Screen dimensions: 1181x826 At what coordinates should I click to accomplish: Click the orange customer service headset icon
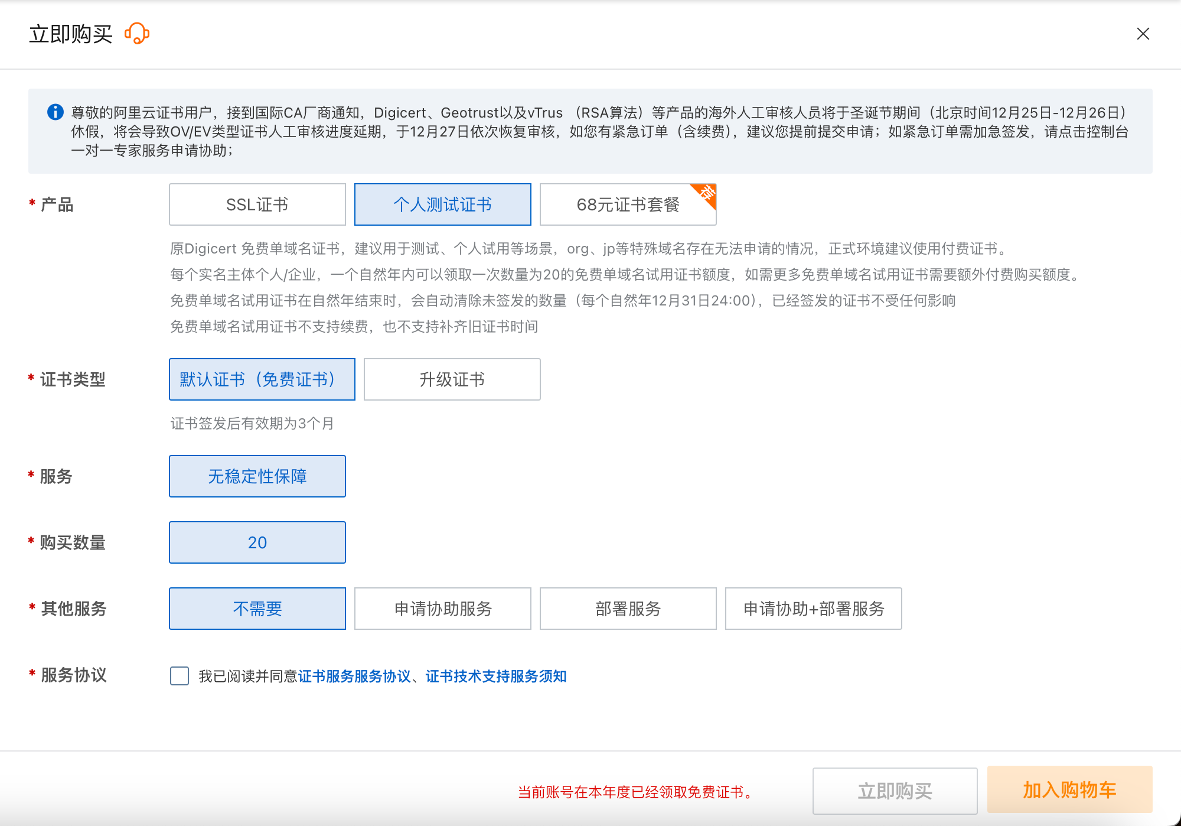tap(137, 34)
